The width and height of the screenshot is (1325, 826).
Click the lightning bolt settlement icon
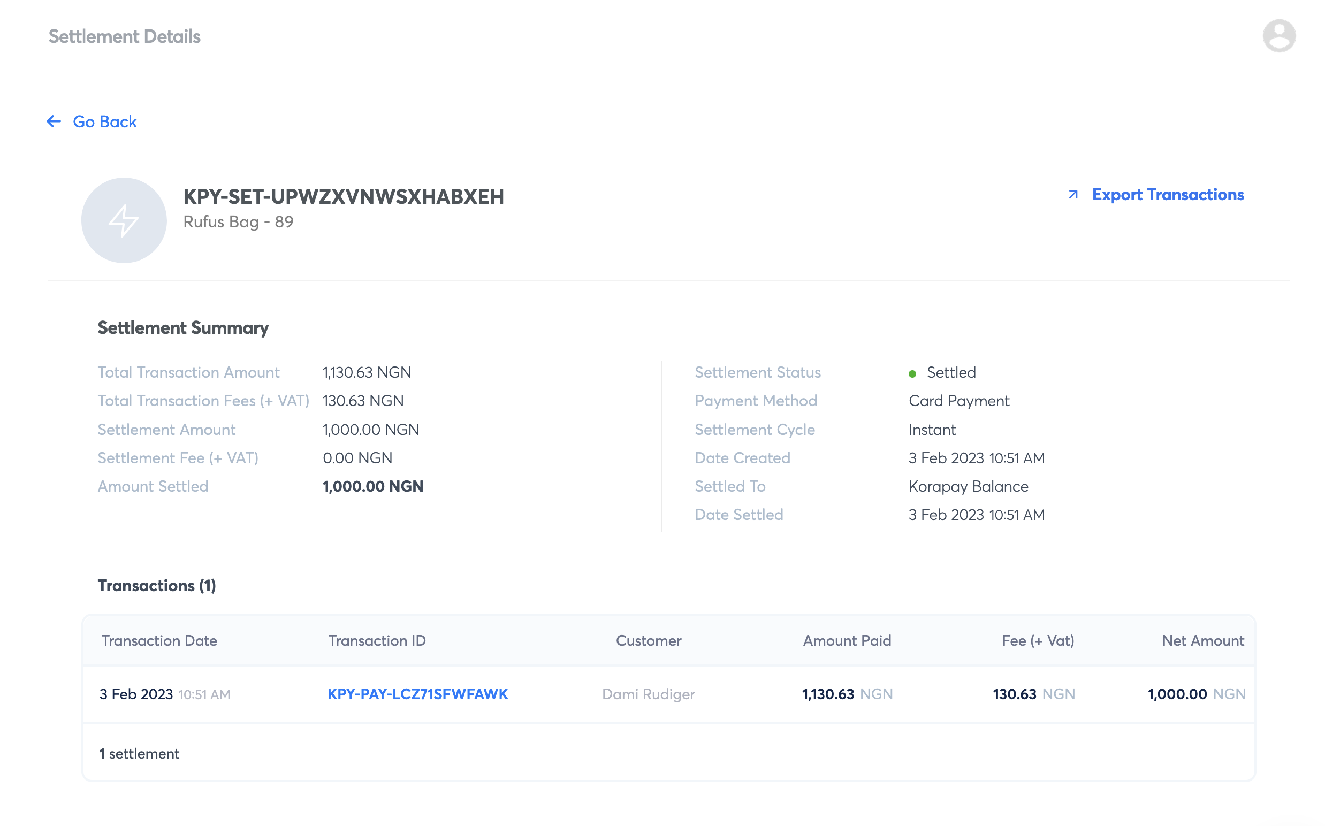click(124, 220)
